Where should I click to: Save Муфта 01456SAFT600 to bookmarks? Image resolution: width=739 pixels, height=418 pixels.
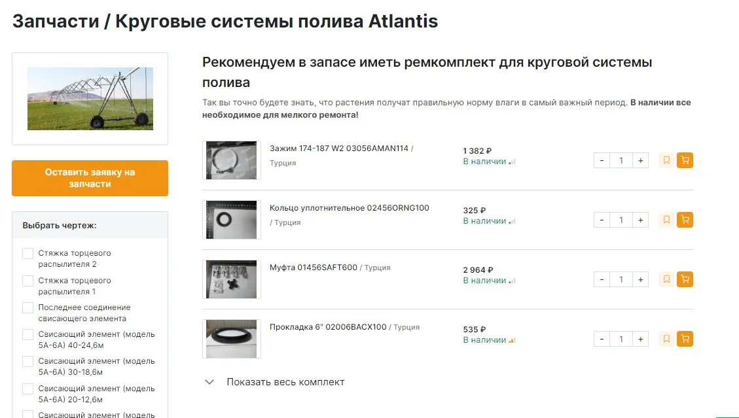[x=666, y=279]
